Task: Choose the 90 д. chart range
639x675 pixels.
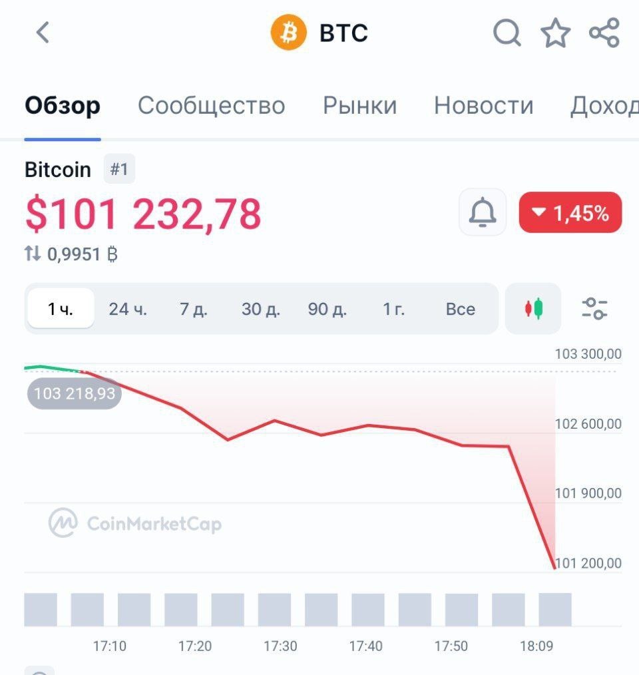Action: pyautogui.click(x=327, y=309)
